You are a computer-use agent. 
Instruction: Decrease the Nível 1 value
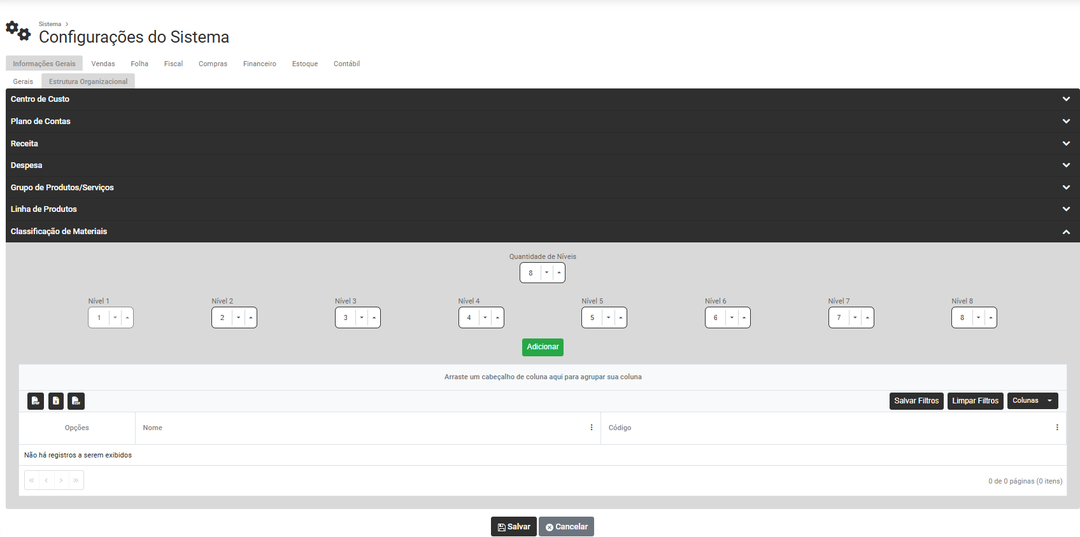pyautogui.click(x=115, y=317)
